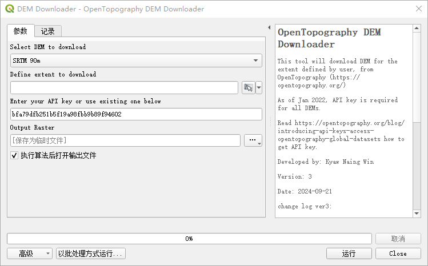This screenshot has width=428, height=266.
Task: Click the 'Version: 3' text
Action: 294,176
